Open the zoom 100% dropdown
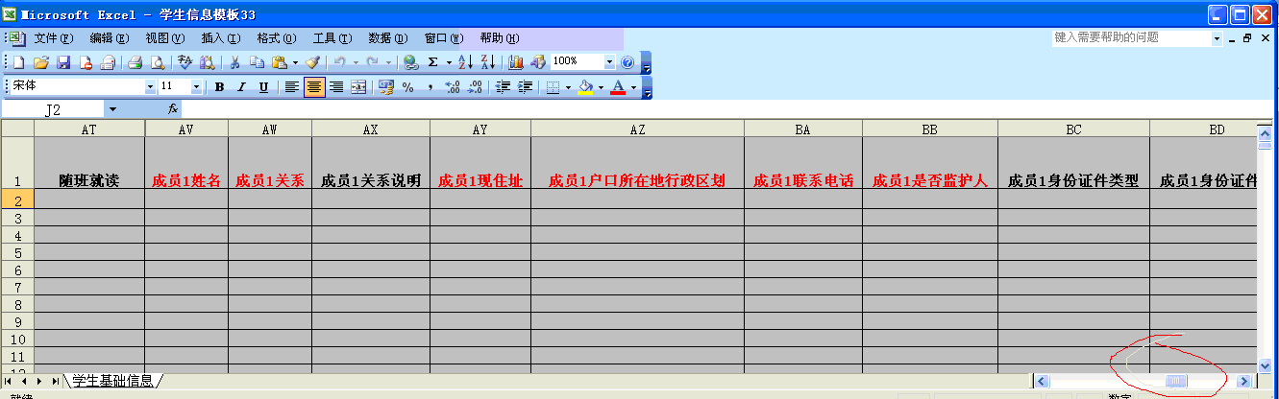1279x399 pixels. point(609,61)
